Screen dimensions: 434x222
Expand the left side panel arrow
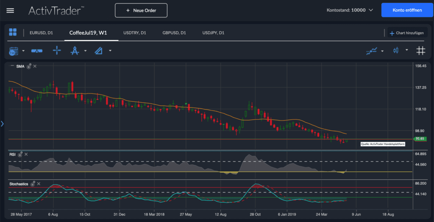(x=2, y=124)
